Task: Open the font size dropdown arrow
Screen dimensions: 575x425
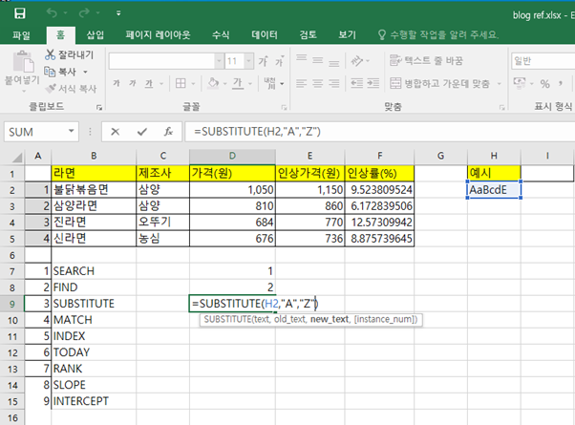Action: click(x=249, y=61)
